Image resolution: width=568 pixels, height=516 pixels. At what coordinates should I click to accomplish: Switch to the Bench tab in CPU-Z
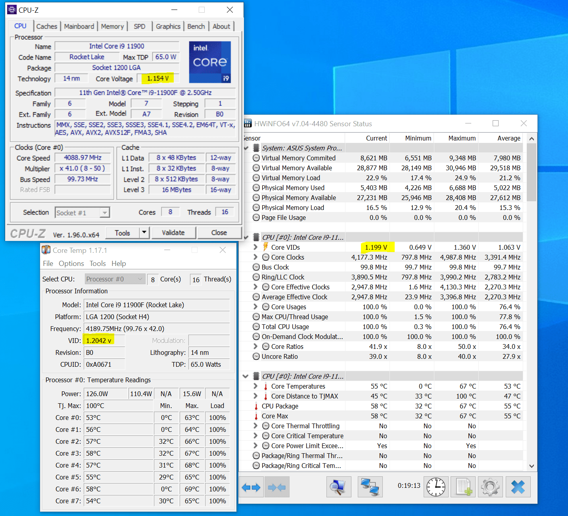point(196,26)
